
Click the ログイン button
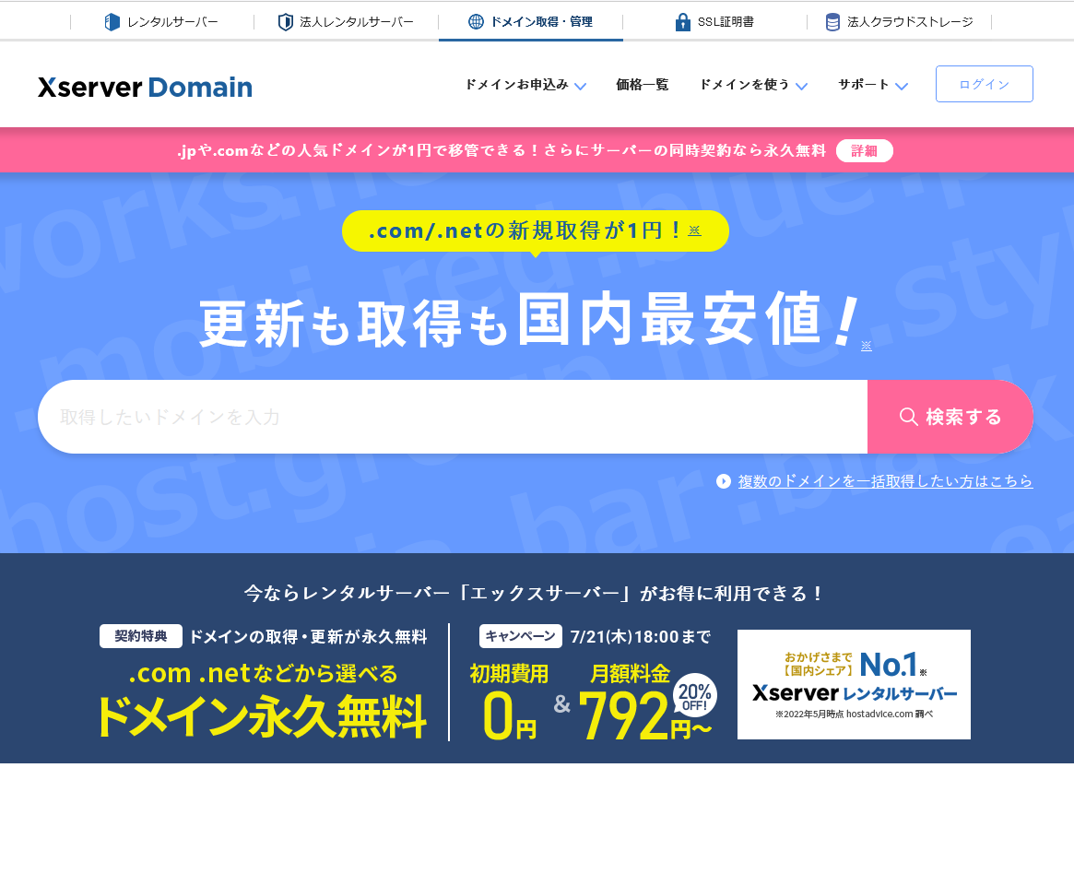985,84
